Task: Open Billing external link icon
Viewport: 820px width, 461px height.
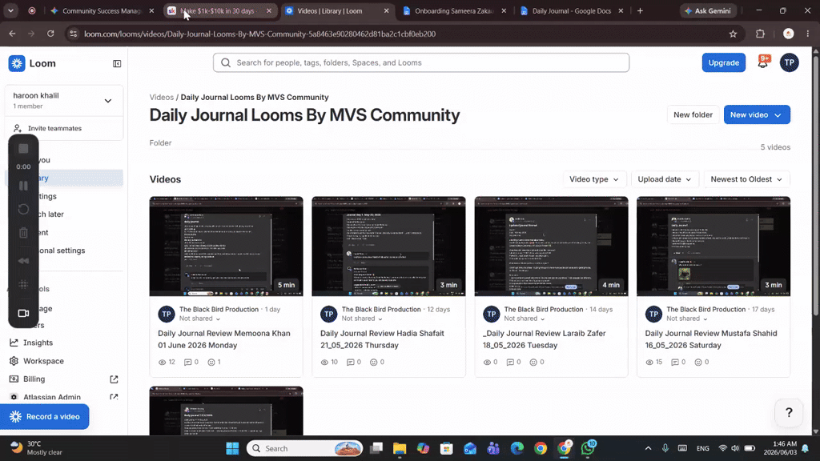Action: tap(114, 379)
